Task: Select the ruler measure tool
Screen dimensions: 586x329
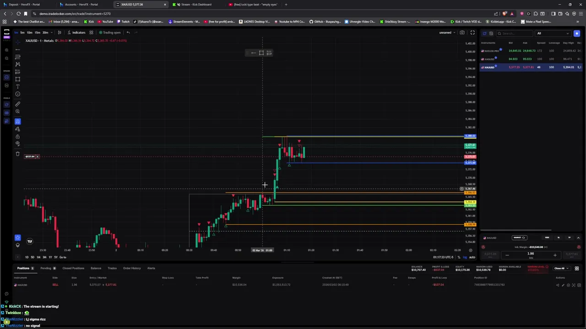Action: pos(17,104)
